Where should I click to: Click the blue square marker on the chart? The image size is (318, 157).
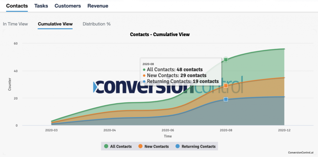226,99
